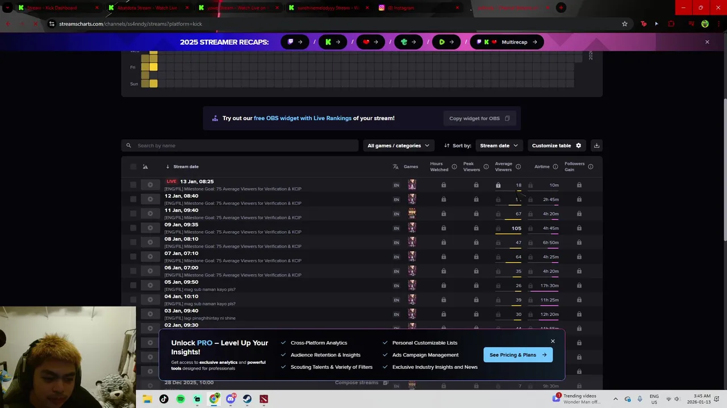
Task: Select the 12 Jan, 08:40 stream checkbox
Action: click(x=133, y=199)
